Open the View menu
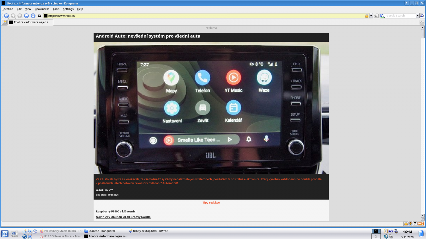426x239 pixels. [28, 9]
